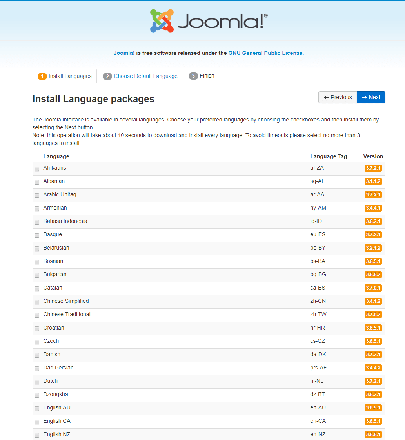
Task: Click the Install Language packages heading
Action: [94, 99]
